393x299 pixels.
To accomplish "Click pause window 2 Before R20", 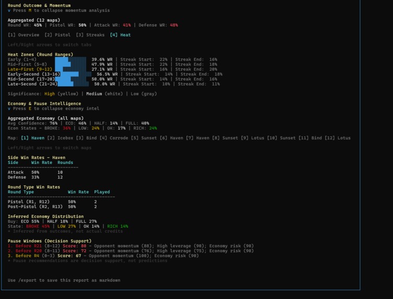I will coord(130,250).
